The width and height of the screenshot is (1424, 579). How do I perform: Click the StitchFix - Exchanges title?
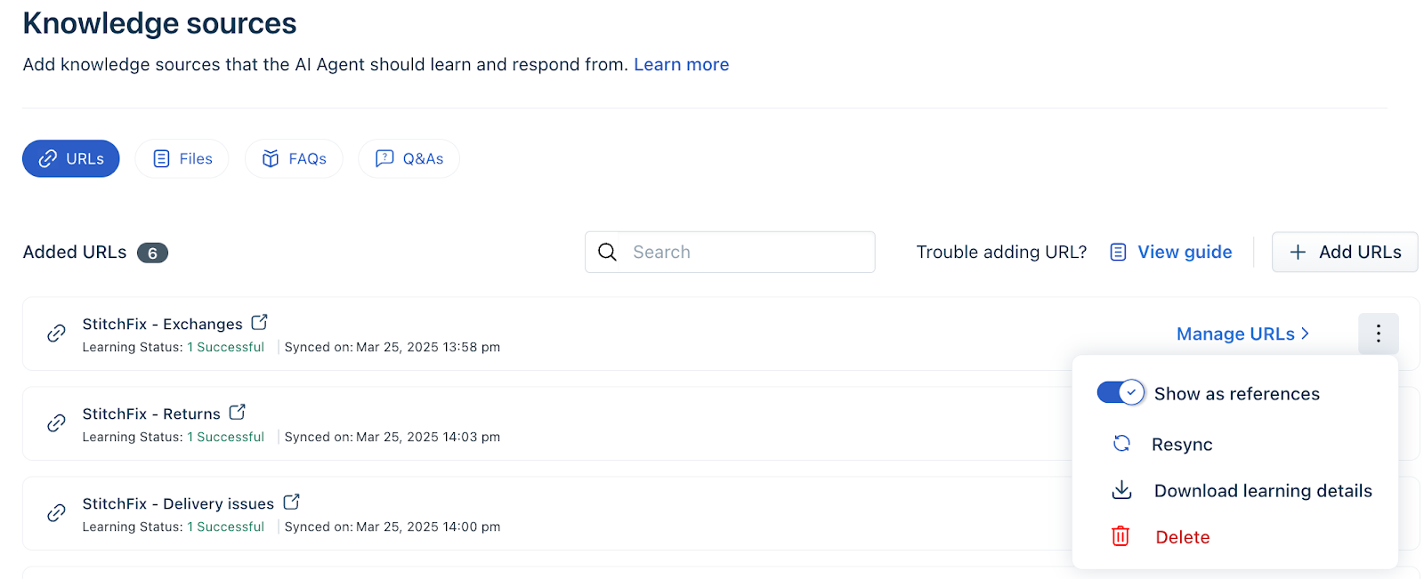tap(162, 324)
